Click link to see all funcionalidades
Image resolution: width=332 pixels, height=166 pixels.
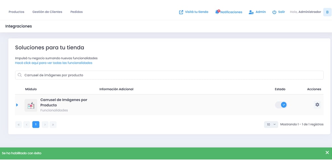pos(54,63)
